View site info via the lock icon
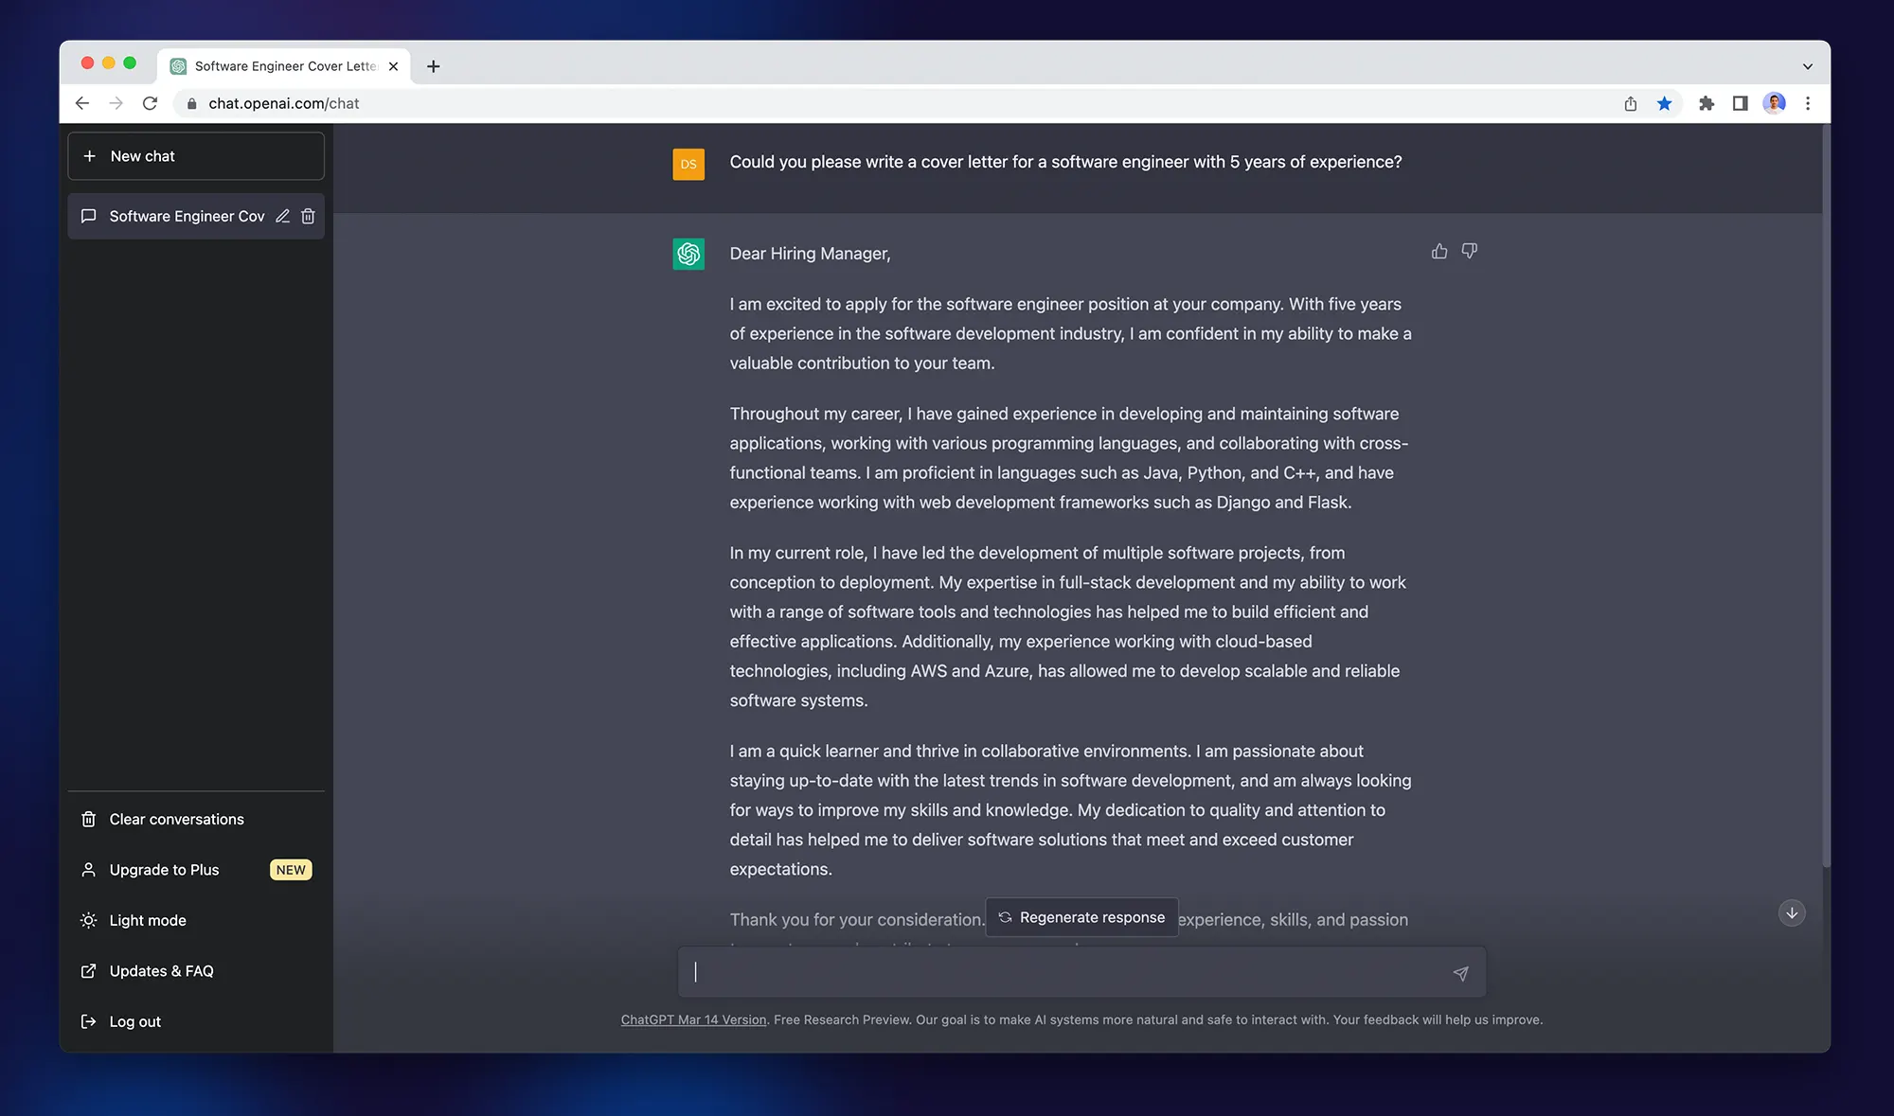 coord(191,104)
